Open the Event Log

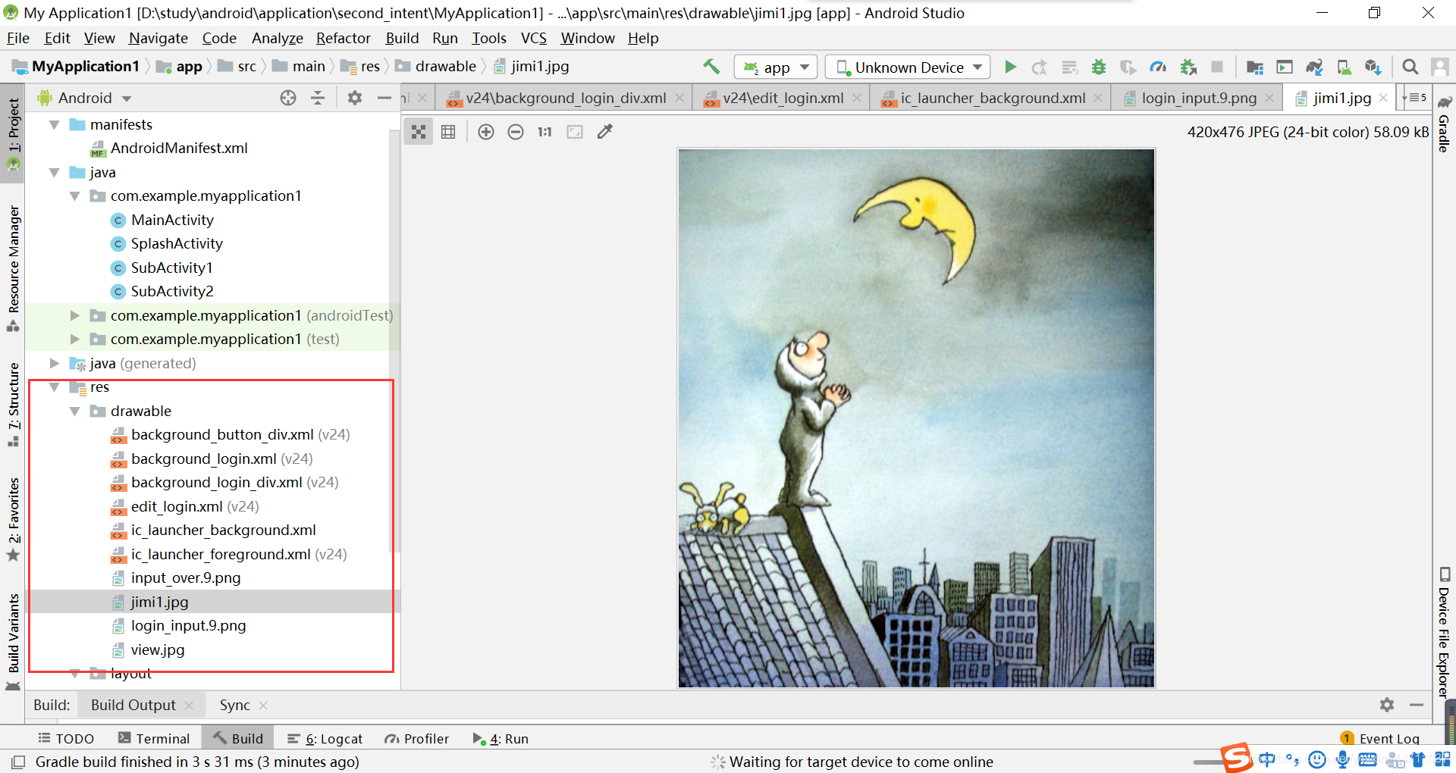pyautogui.click(x=1380, y=738)
